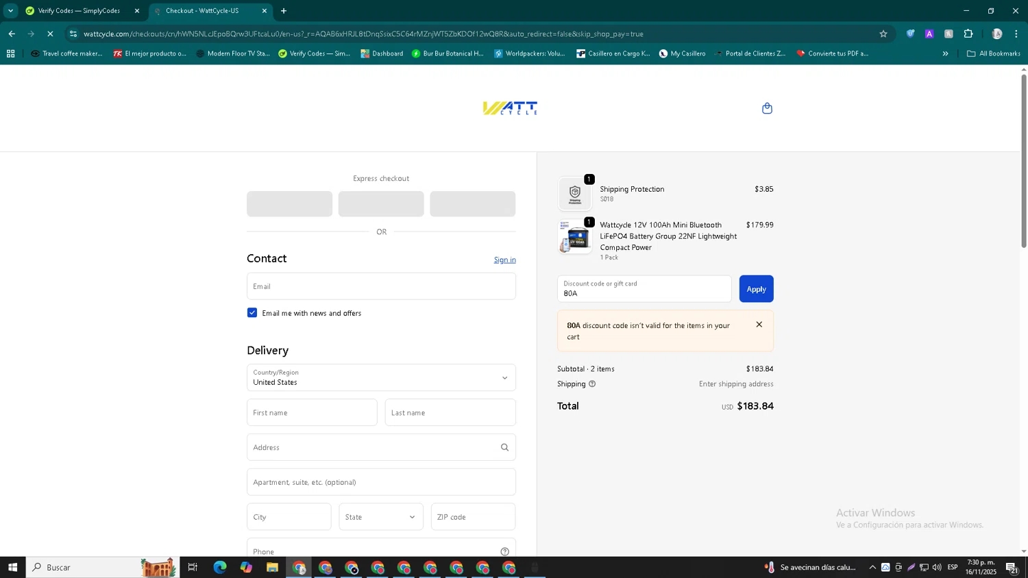The height and width of the screenshot is (578, 1028).
Task: Click the shipping info help icon
Action: 592,384
